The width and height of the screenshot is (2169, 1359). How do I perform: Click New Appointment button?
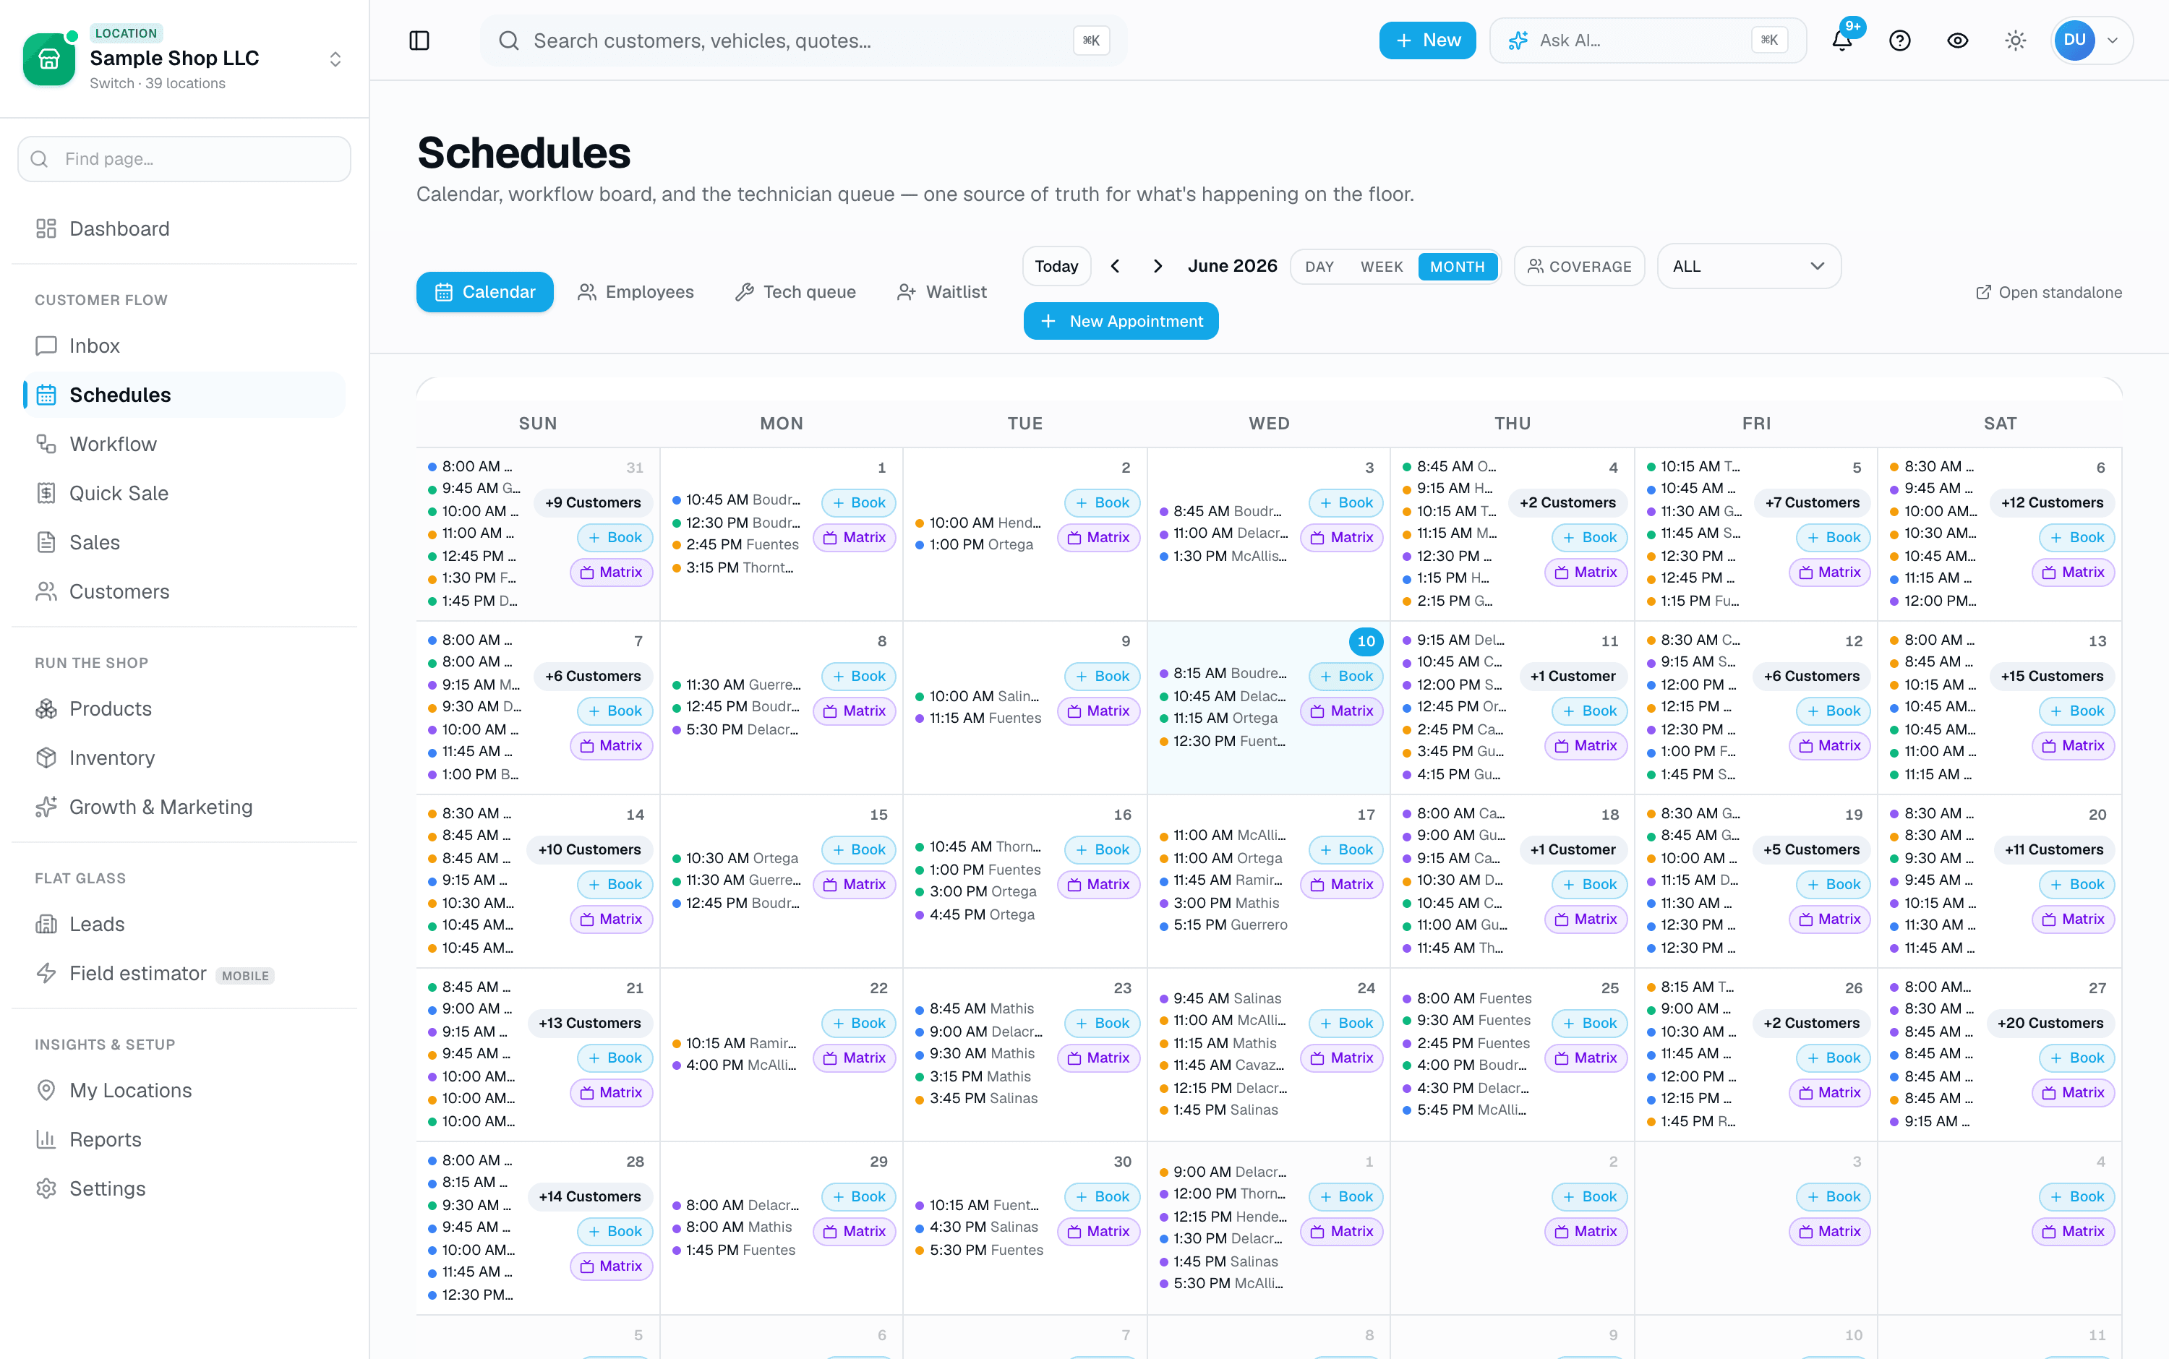1121,321
